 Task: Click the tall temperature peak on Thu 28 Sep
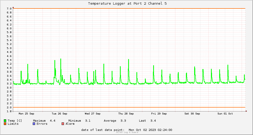pos(129,60)
